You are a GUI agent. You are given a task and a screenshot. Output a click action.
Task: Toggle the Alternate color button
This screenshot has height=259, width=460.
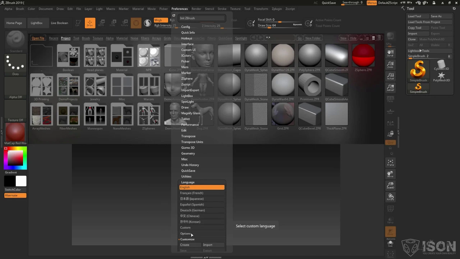click(15, 195)
